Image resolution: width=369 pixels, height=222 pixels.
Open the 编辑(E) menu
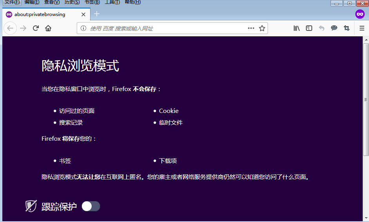32,2
